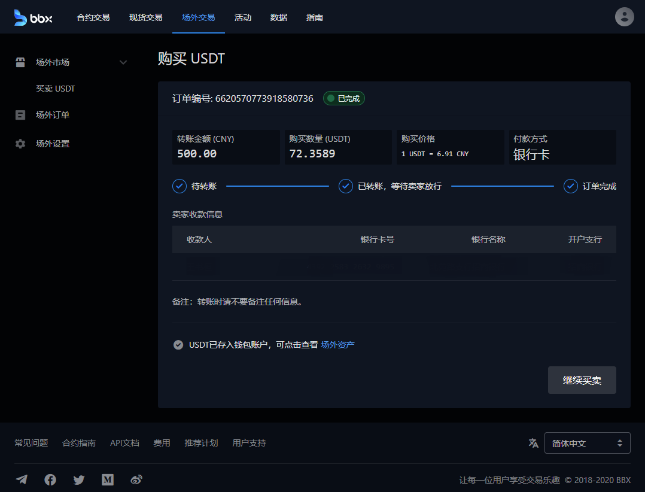Click the order number 6620570773918580736
The height and width of the screenshot is (492, 645).
point(264,98)
